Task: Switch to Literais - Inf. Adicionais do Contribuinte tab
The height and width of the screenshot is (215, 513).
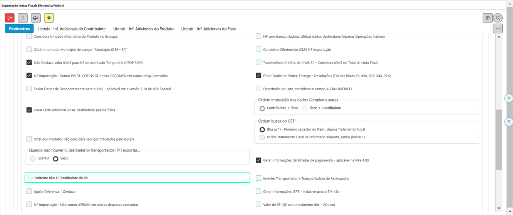Action: coord(72,29)
